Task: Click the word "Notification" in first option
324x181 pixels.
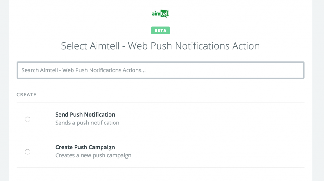Action: 100,115
